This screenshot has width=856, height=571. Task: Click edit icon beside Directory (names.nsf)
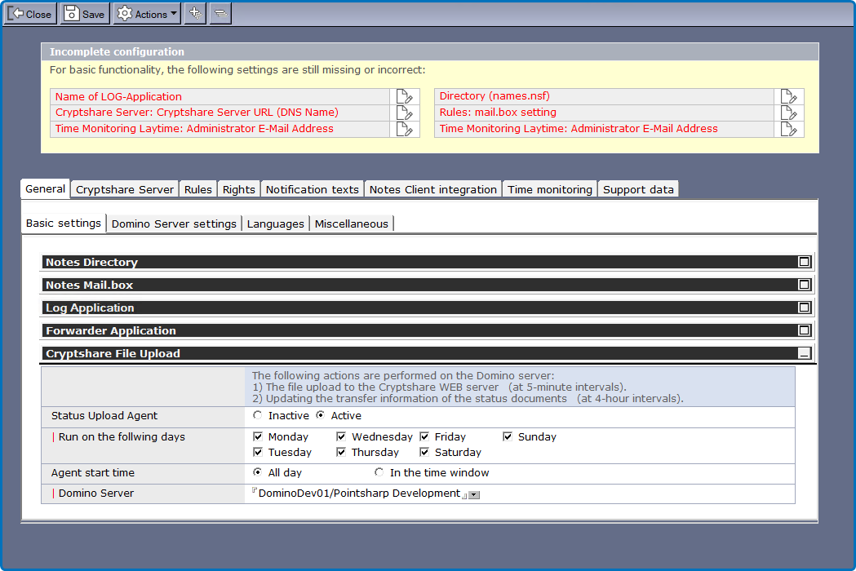pyautogui.click(x=788, y=97)
